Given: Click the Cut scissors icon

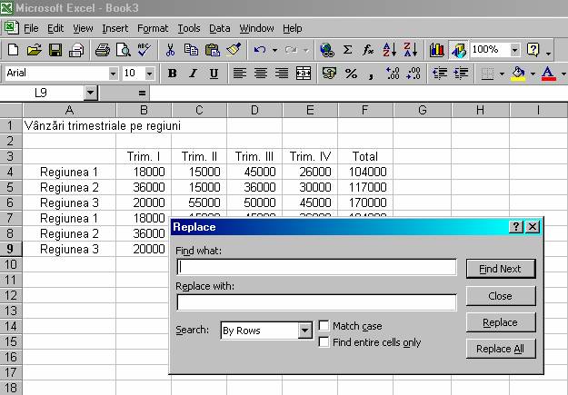Looking at the screenshot, I should pos(170,50).
